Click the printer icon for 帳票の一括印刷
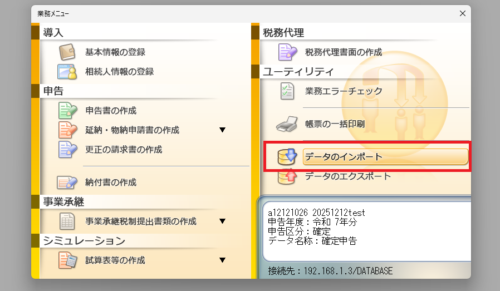500x291 pixels. pos(287,124)
